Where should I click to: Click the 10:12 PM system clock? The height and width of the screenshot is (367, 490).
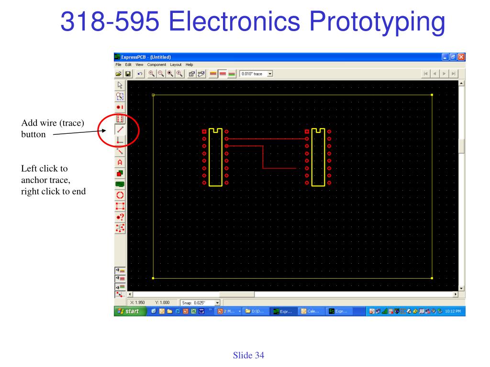(x=453, y=311)
